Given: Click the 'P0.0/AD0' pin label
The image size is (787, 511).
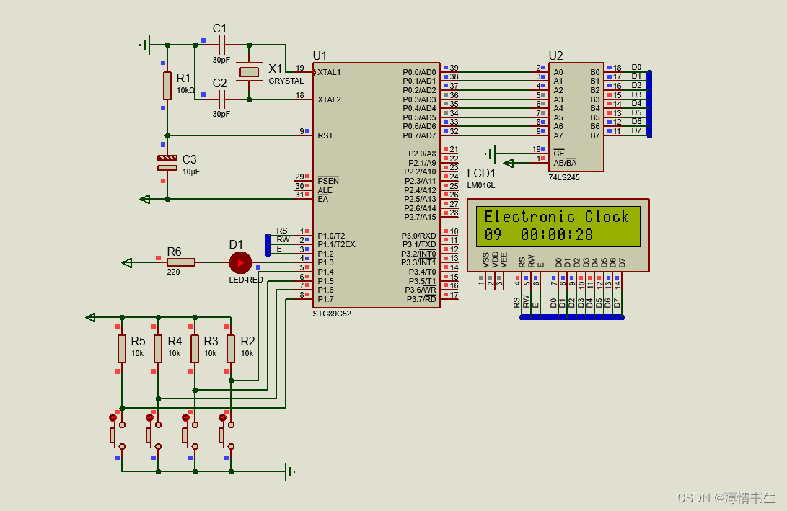Looking at the screenshot, I should coord(419,72).
